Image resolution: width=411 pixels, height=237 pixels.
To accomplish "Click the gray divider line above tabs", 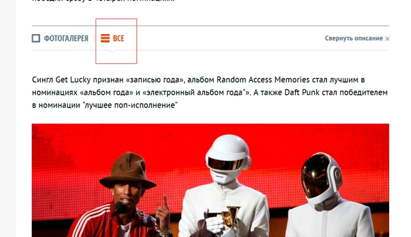I will [211, 26].
